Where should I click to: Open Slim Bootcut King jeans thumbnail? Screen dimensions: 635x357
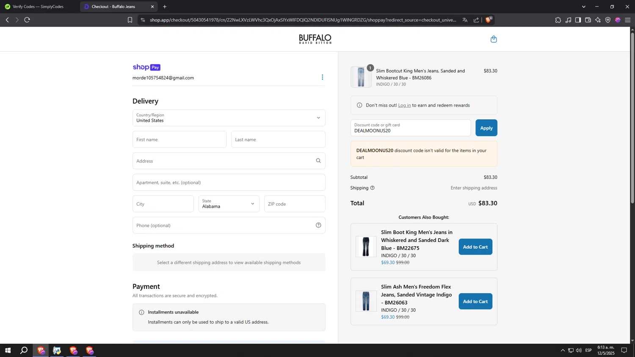[361, 77]
